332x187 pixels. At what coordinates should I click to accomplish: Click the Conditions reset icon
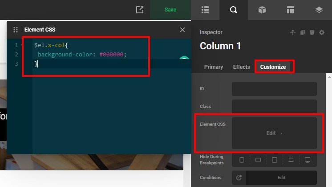239,178
